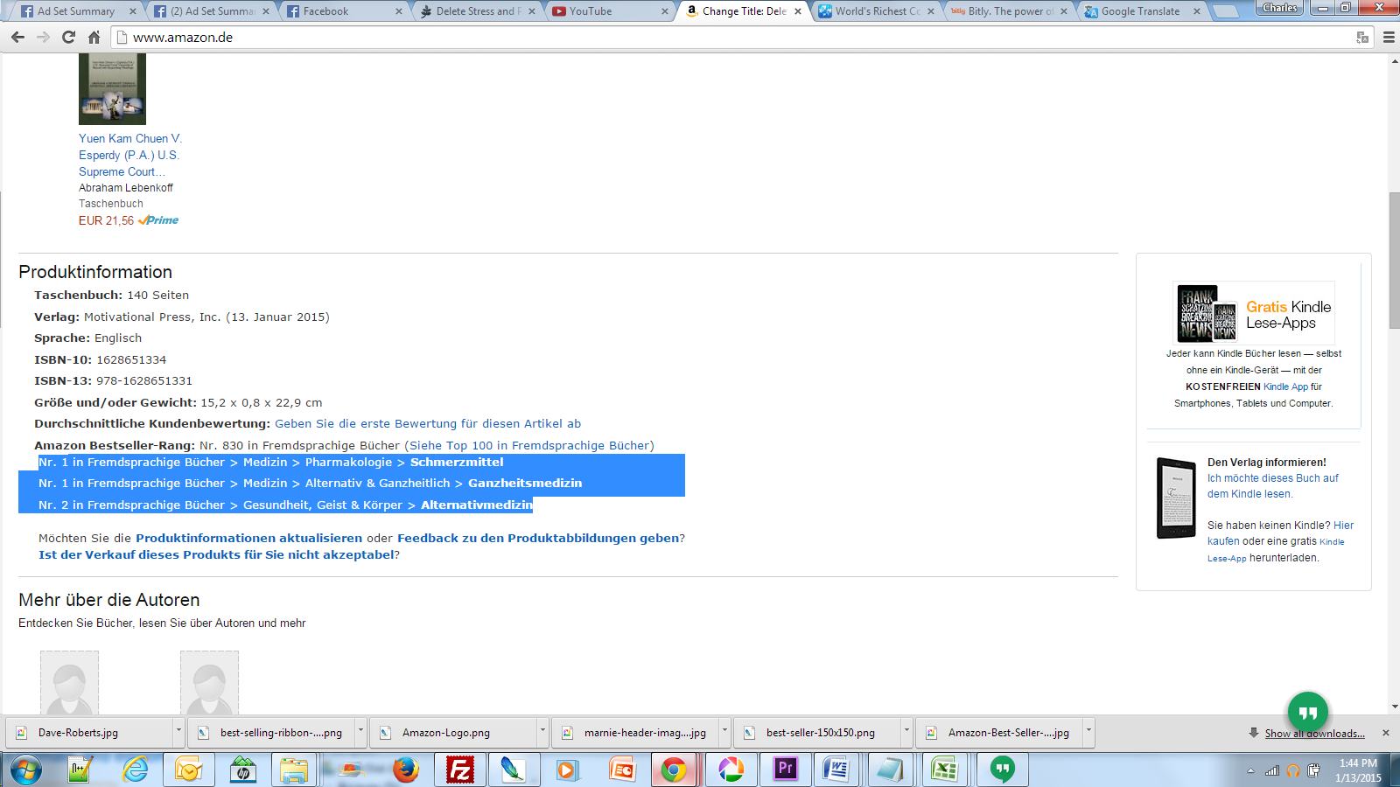Expand dropdown for Amazon-Logo.png download

tap(542, 733)
